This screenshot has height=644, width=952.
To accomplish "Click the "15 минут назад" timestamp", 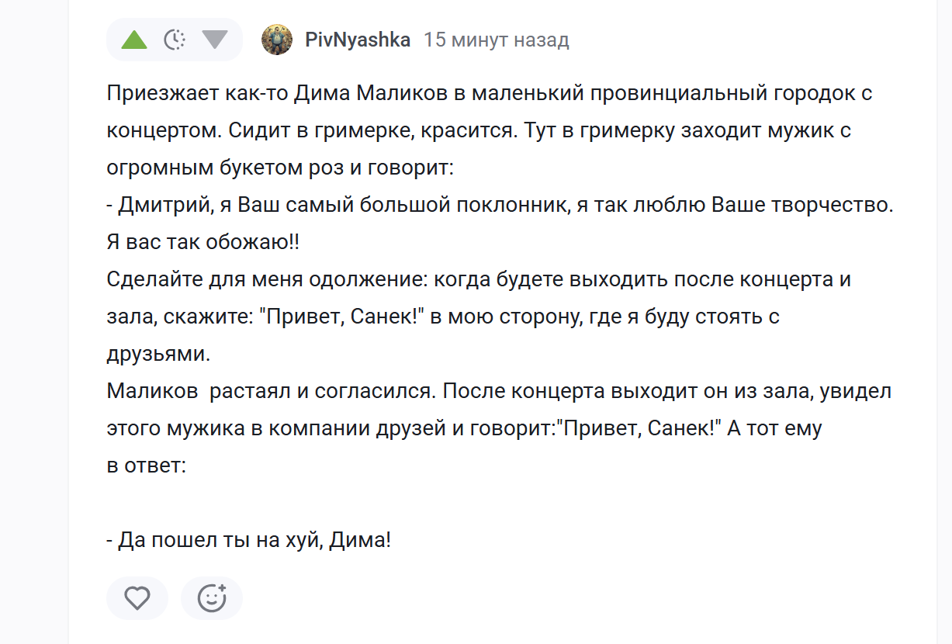I will [497, 40].
